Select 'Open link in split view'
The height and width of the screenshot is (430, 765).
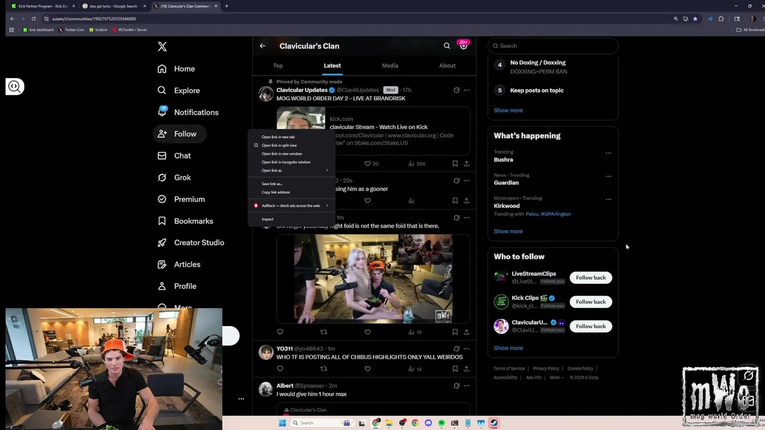point(291,145)
